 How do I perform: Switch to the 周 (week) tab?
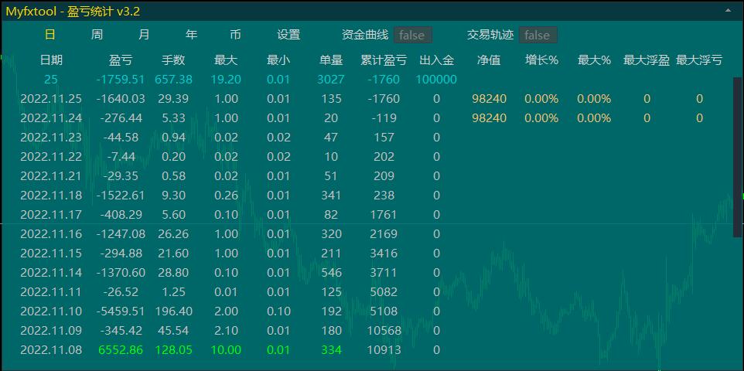97,35
